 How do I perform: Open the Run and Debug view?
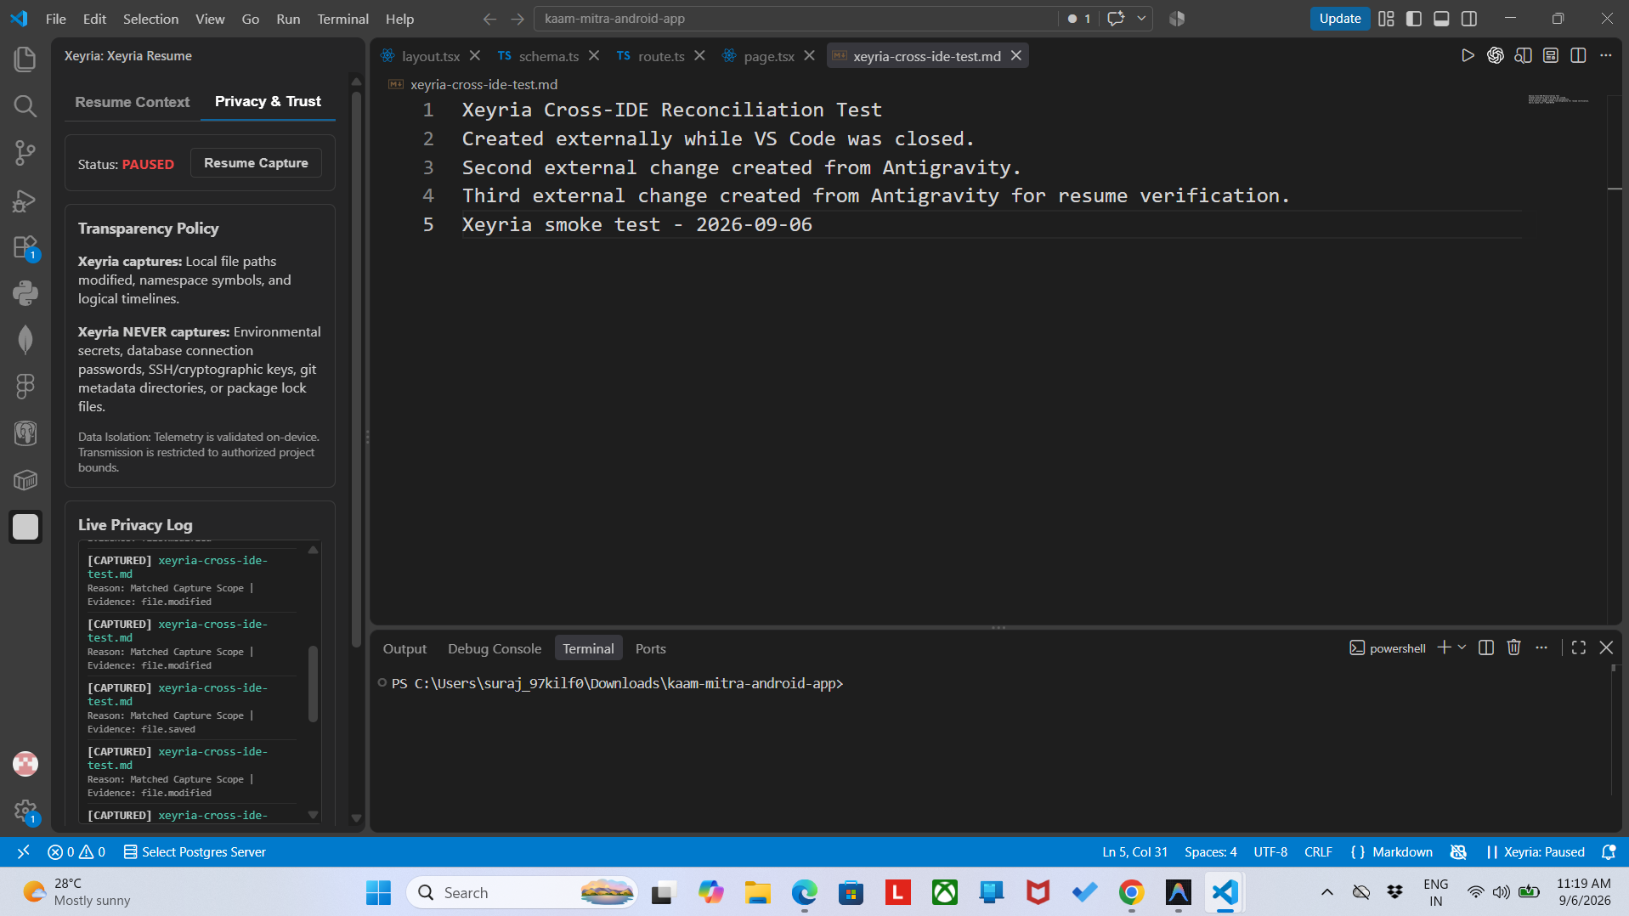(25, 200)
